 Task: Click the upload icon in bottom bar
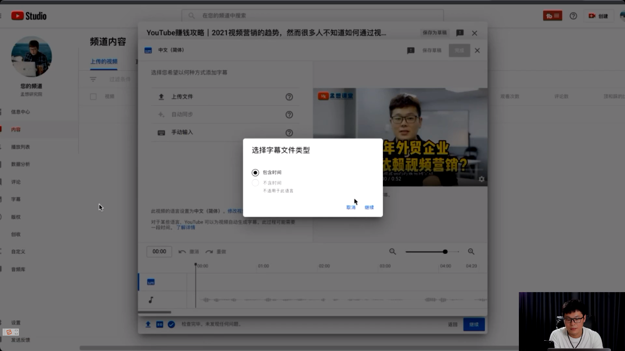[x=148, y=324]
